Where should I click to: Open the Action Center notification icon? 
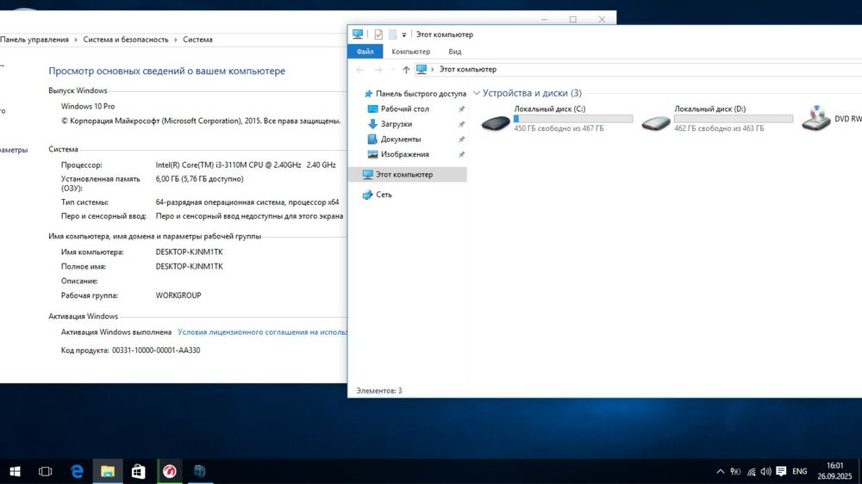tap(781, 471)
